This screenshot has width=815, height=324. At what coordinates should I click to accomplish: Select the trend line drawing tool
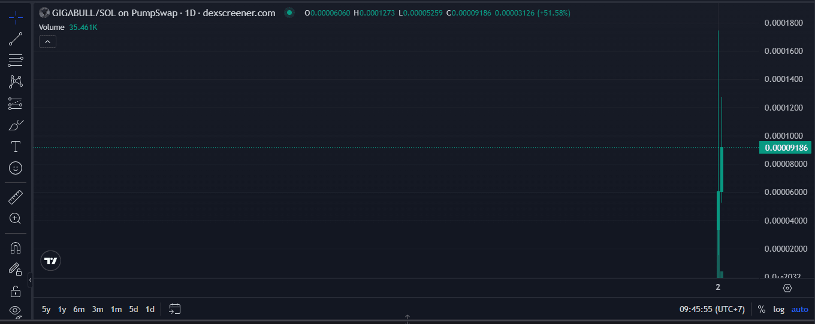click(16, 39)
